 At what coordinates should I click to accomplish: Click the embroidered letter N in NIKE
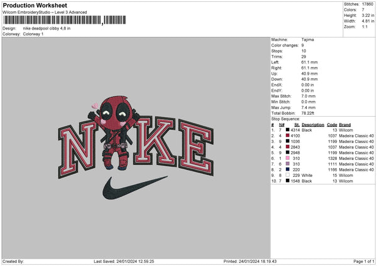click(x=78, y=149)
